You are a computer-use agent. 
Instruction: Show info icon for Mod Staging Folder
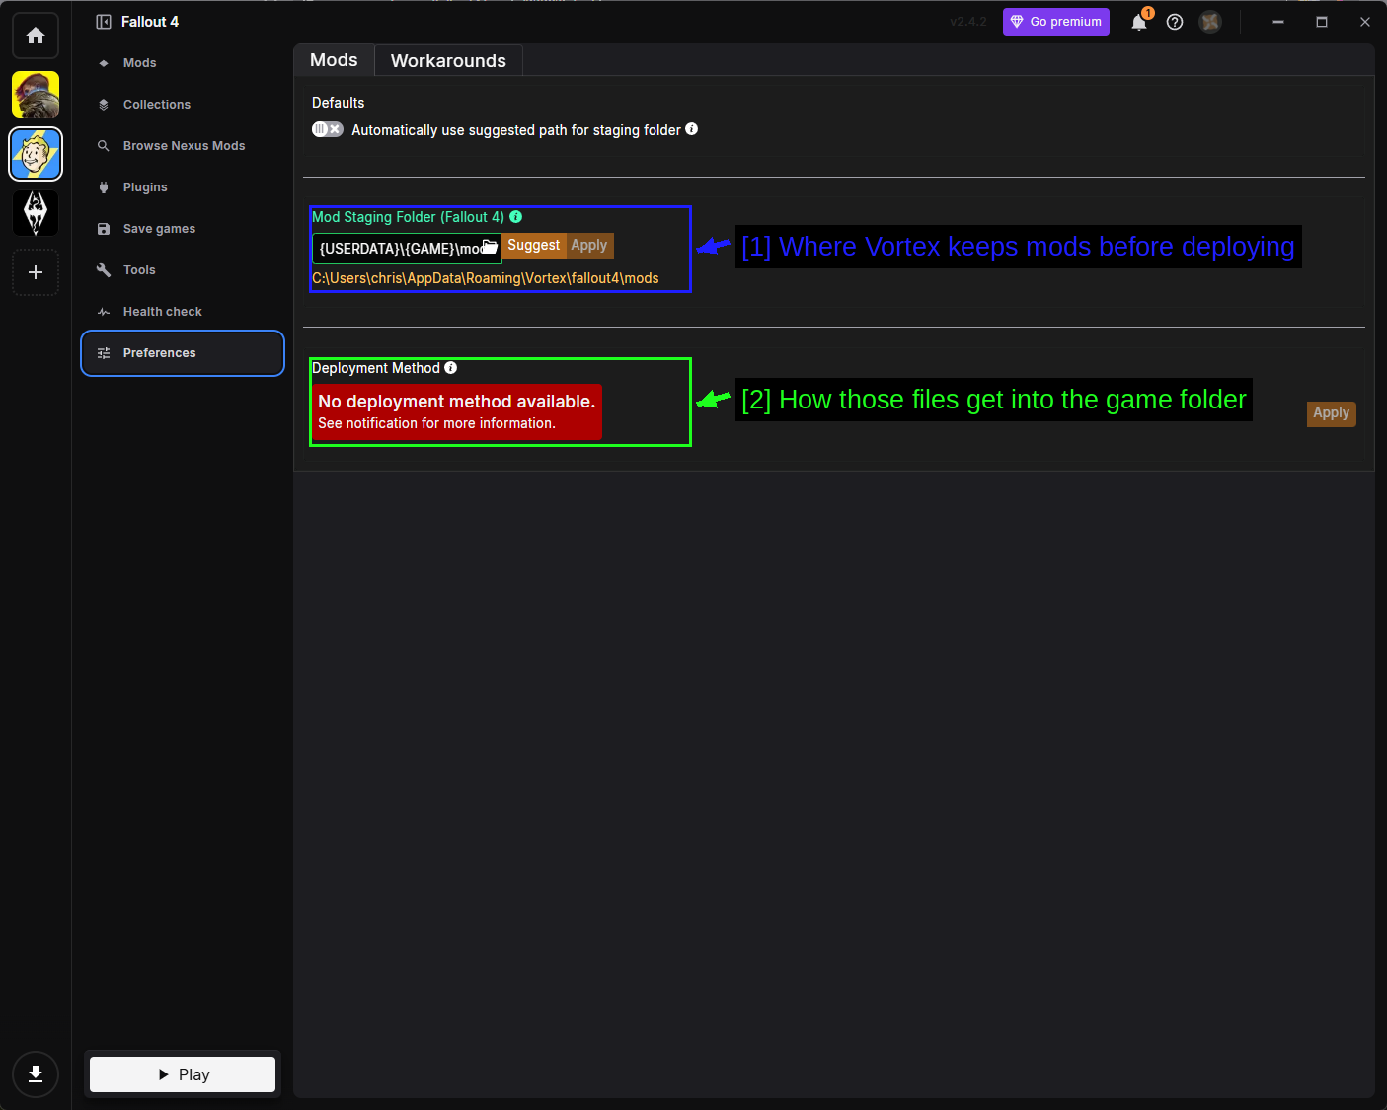click(516, 217)
